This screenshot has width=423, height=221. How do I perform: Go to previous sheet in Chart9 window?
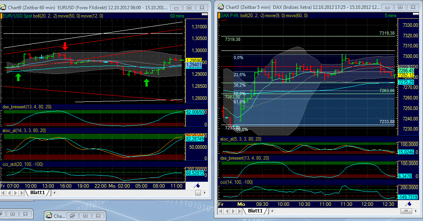point(9,193)
